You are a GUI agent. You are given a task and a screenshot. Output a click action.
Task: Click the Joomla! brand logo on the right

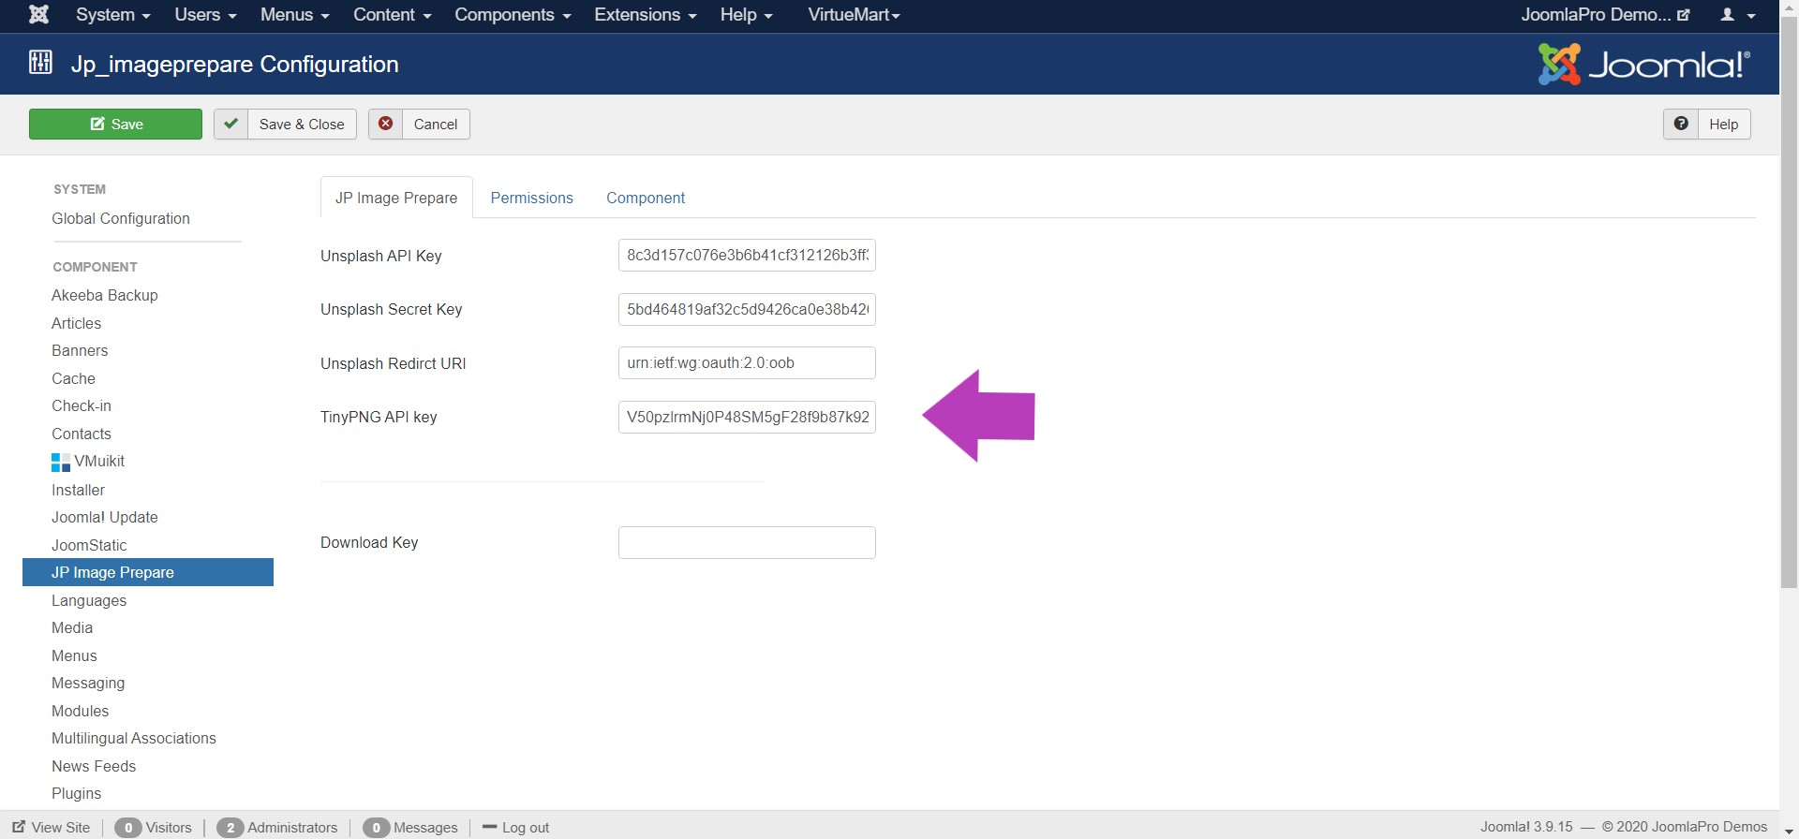(1643, 65)
